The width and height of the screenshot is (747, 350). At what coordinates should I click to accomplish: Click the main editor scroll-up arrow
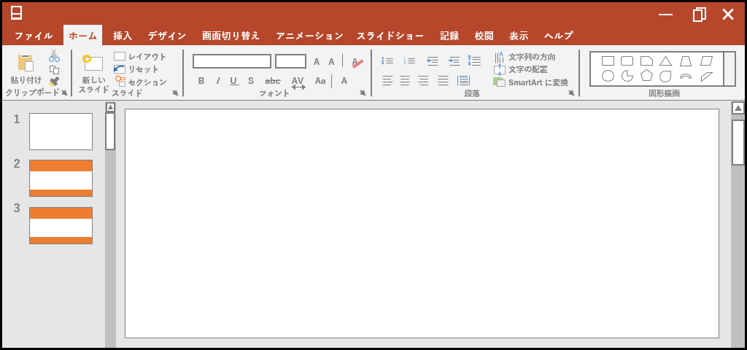738,109
